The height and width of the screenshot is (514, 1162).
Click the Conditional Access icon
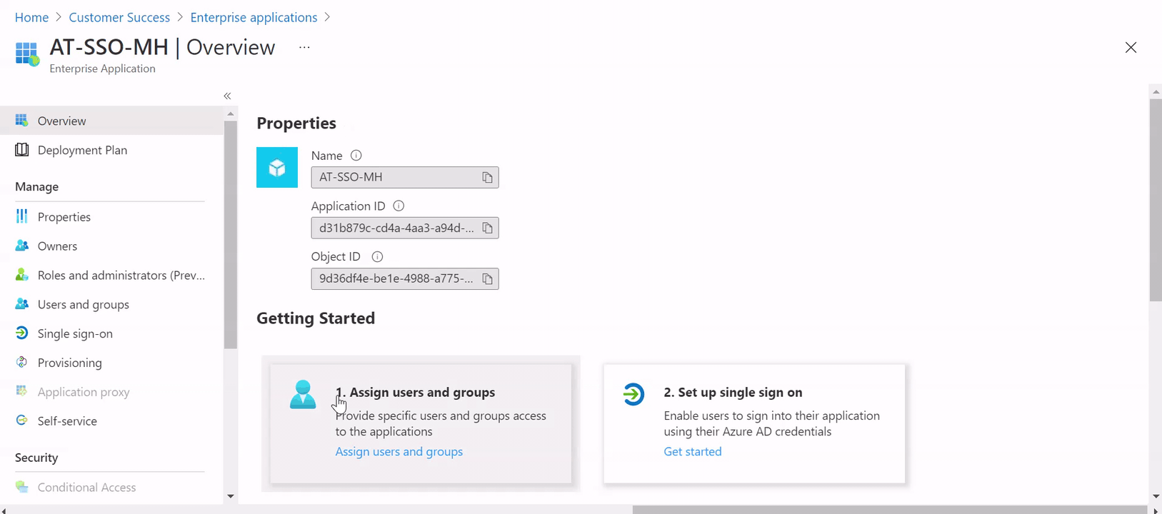click(22, 487)
